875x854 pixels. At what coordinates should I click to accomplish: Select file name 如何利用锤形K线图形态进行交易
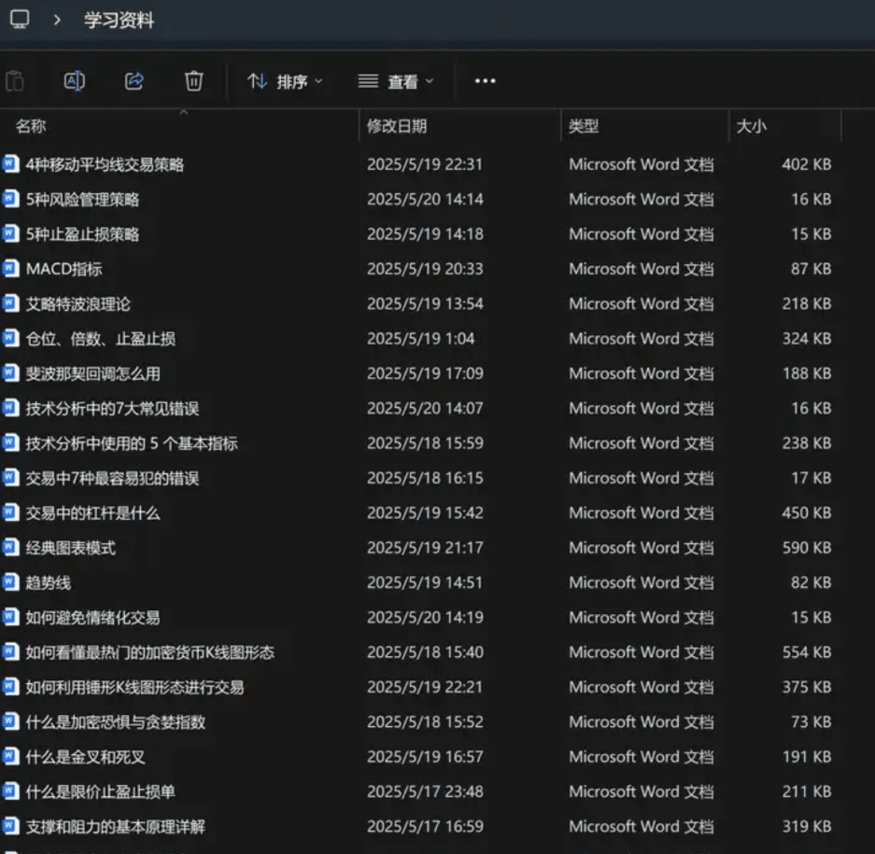click(x=135, y=687)
